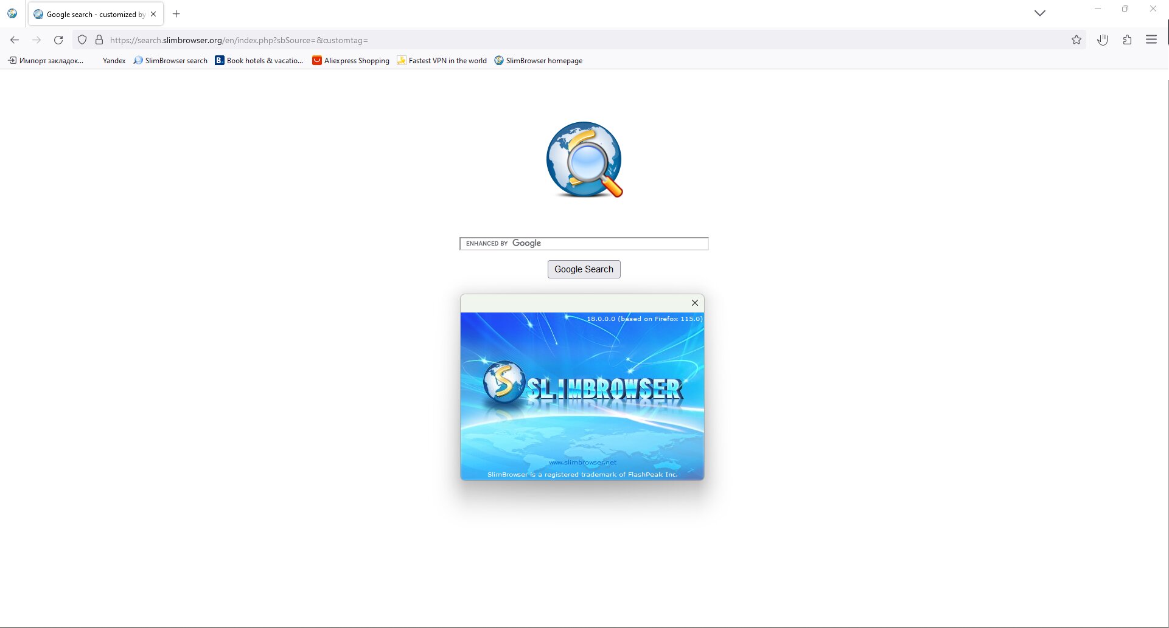The width and height of the screenshot is (1169, 628).
Task: Click the Google Search button
Action: tap(584, 269)
